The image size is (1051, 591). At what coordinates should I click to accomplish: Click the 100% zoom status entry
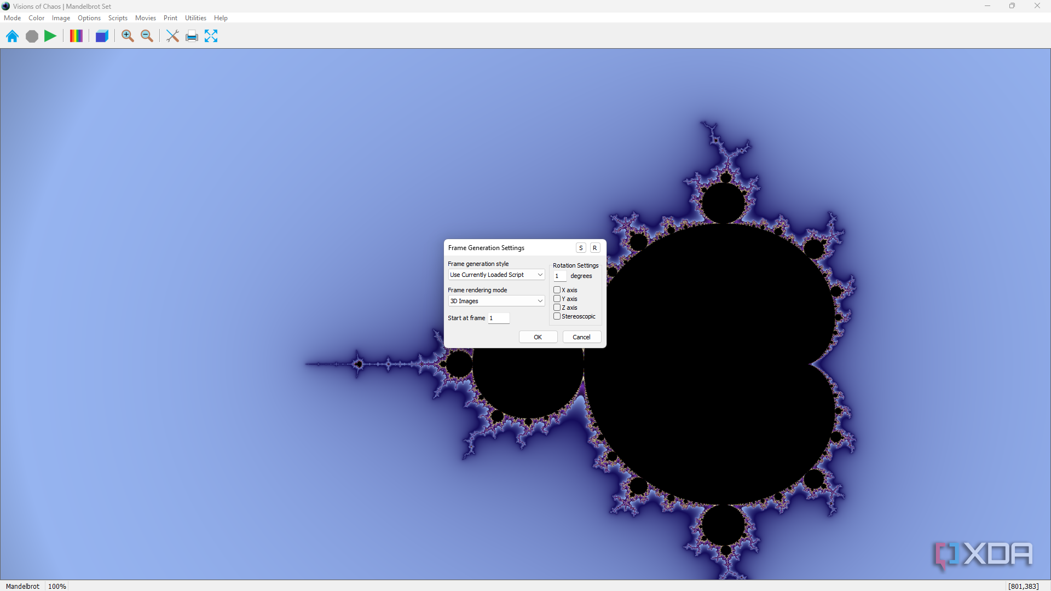pos(57,586)
